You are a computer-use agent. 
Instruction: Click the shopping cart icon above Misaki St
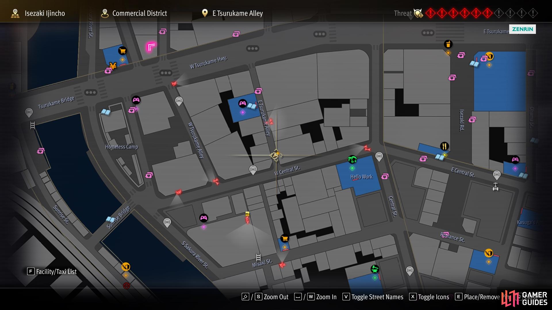(285, 238)
